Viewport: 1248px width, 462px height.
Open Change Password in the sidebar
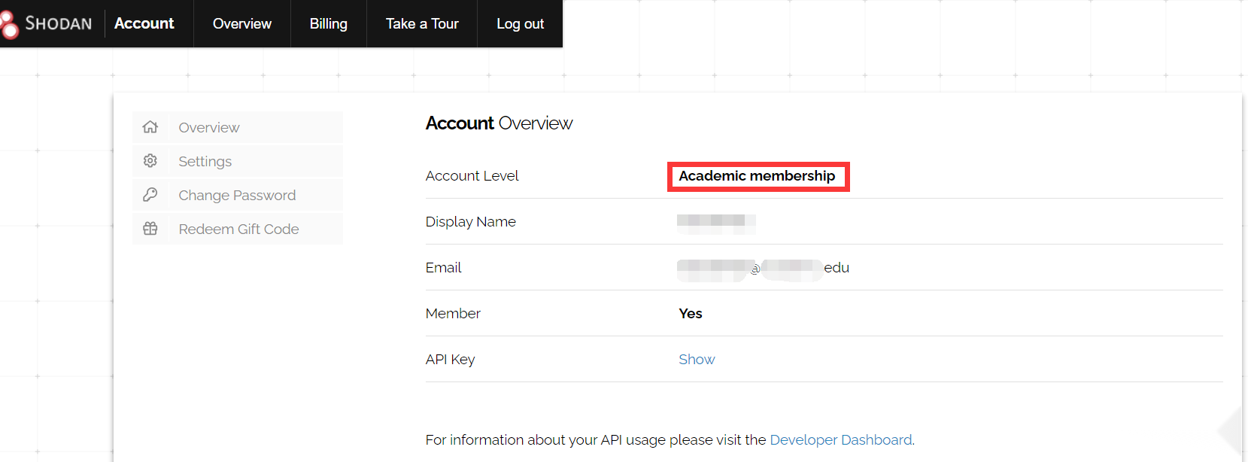(238, 195)
